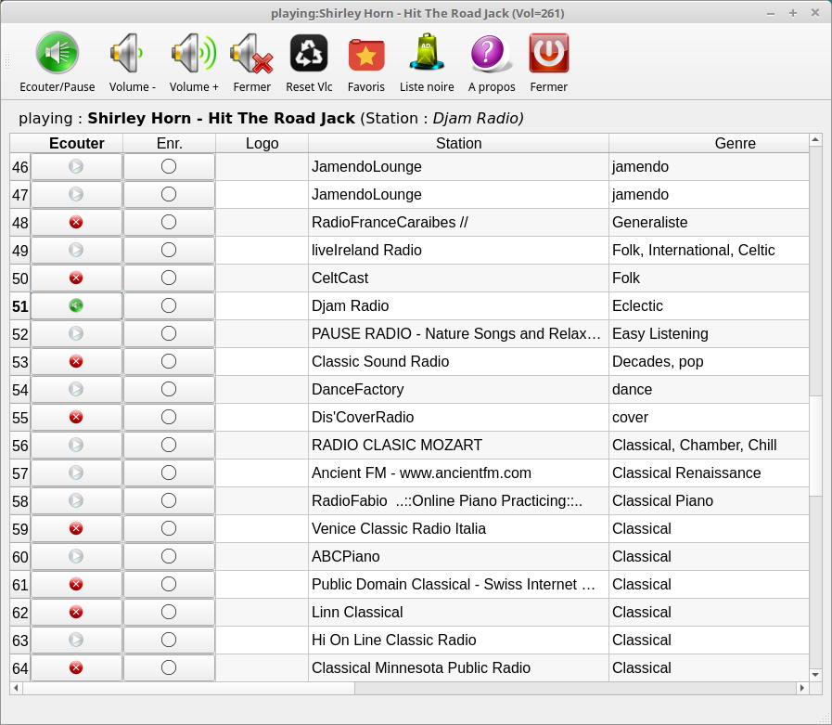Lower the volume with Volume - icon

[x=127, y=53]
